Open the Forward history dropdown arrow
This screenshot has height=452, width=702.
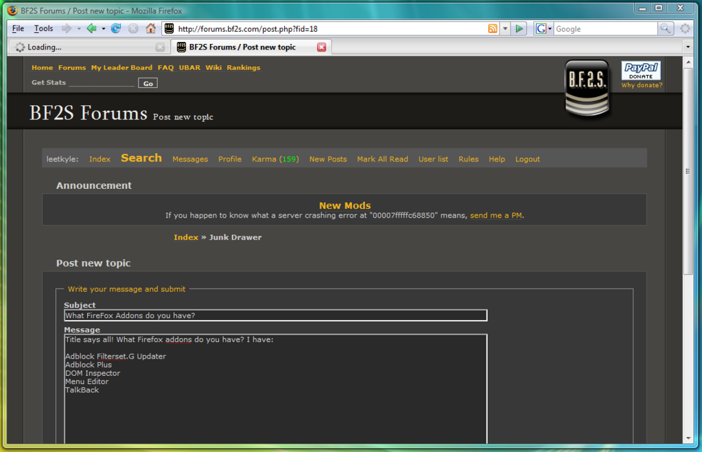click(x=79, y=29)
